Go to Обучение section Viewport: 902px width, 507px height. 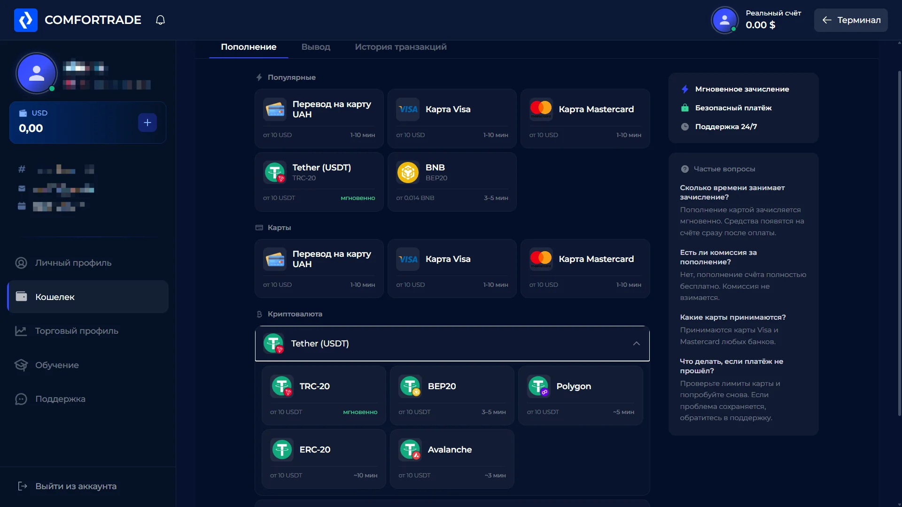pyautogui.click(x=88, y=365)
